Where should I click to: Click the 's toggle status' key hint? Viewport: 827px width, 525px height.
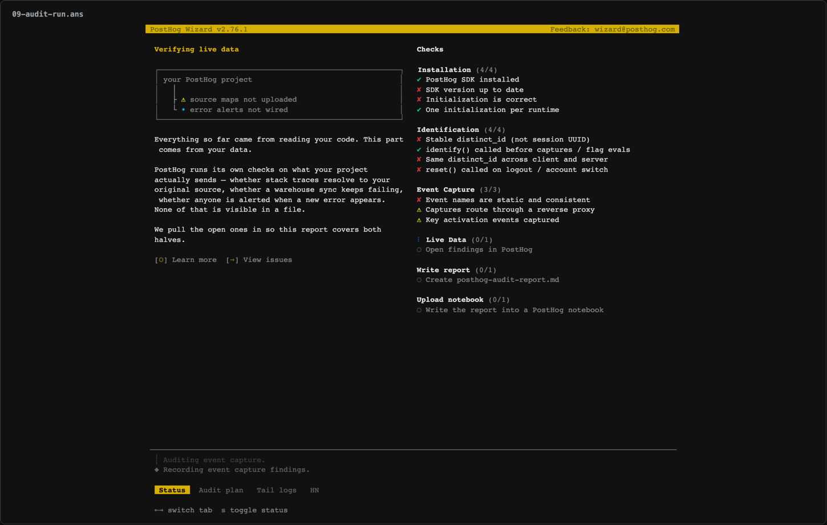[254, 510]
